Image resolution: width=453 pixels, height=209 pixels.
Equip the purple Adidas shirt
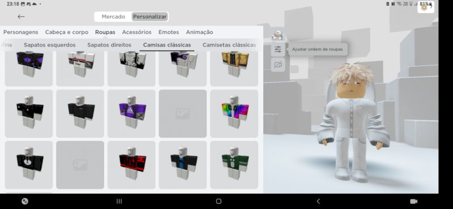coord(131,114)
